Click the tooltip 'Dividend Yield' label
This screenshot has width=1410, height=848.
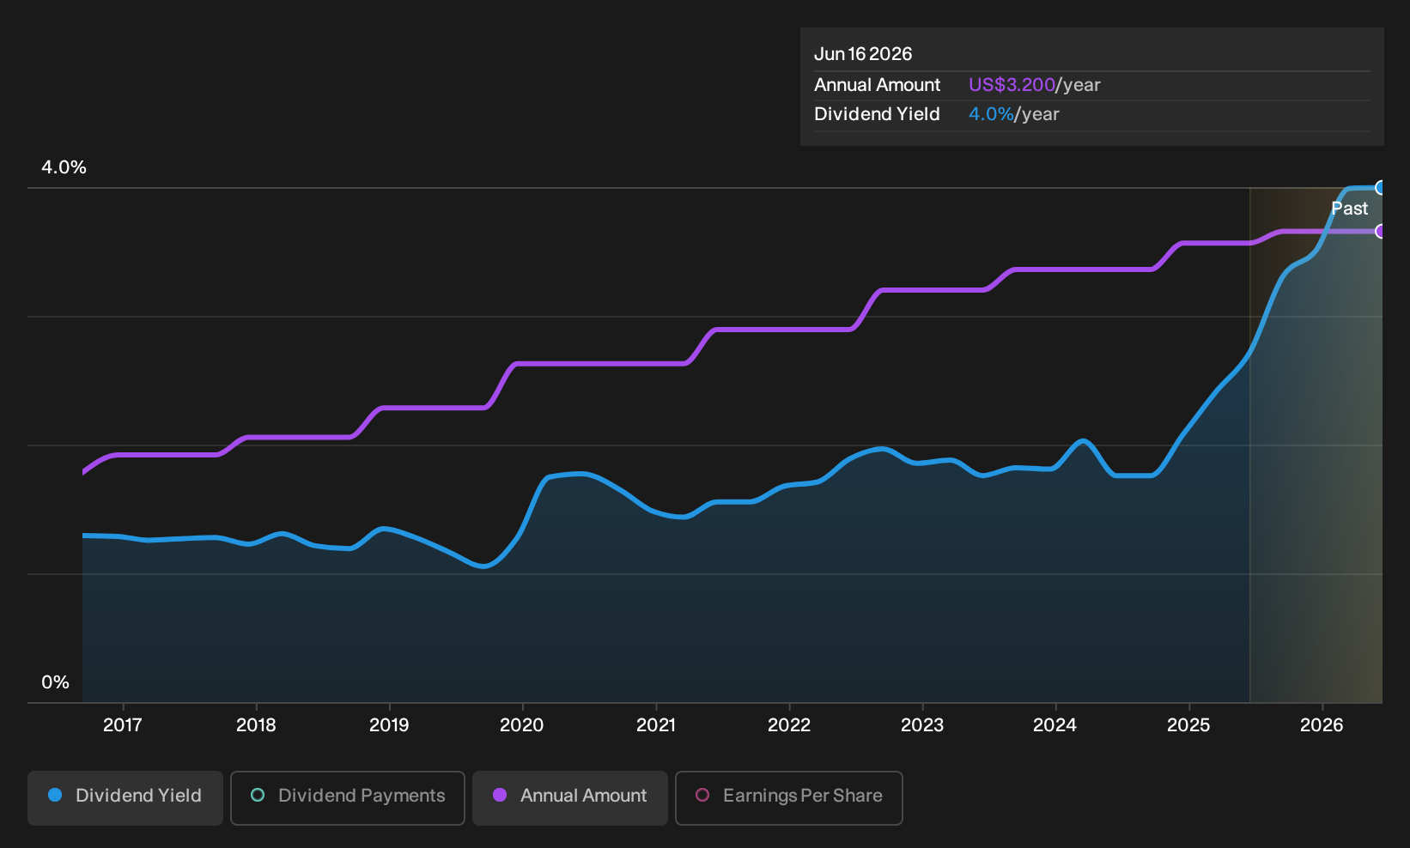[877, 114]
